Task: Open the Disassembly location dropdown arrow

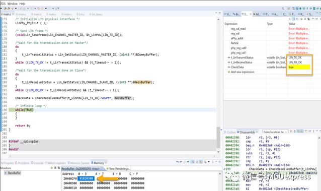Action: 286,132
